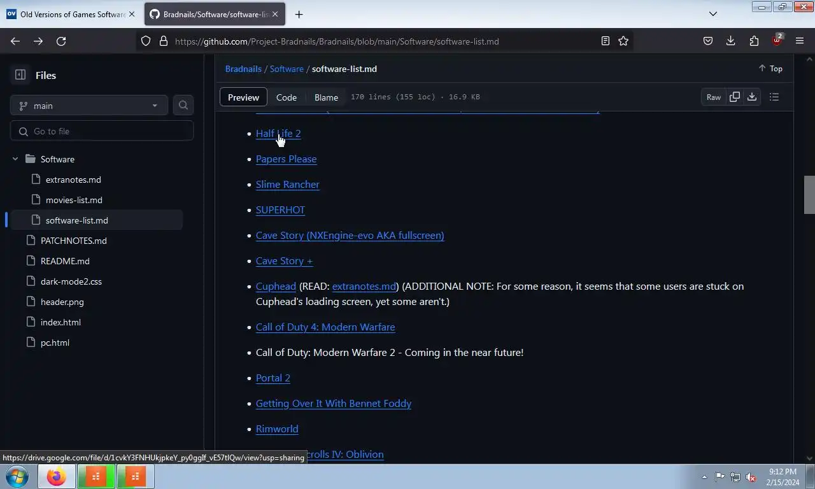Open the browser downloads panel
Image resolution: width=815 pixels, height=489 pixels.
point(731,41)
